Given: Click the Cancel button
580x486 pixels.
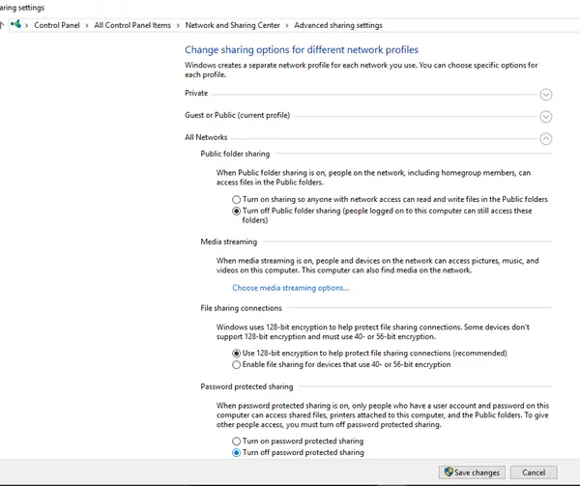Looking at the screenshot, I should click(x=534, y=472).
